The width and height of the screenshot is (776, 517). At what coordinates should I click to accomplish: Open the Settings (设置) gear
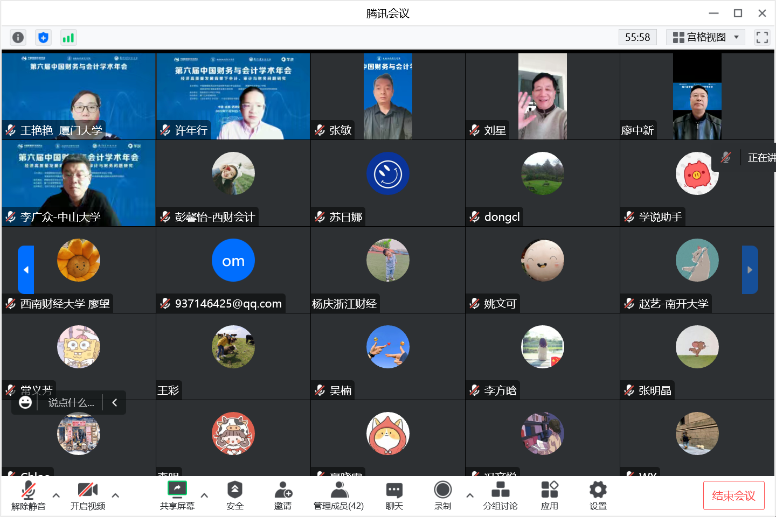[x=598, y=495]
